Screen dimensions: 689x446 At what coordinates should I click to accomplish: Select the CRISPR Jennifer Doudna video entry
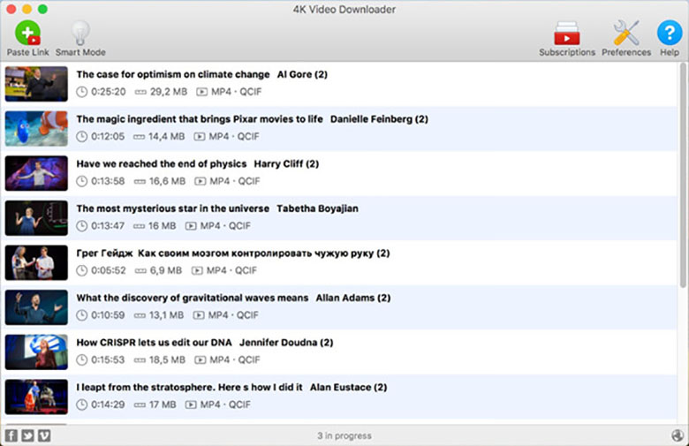click(x=339, y=352)
